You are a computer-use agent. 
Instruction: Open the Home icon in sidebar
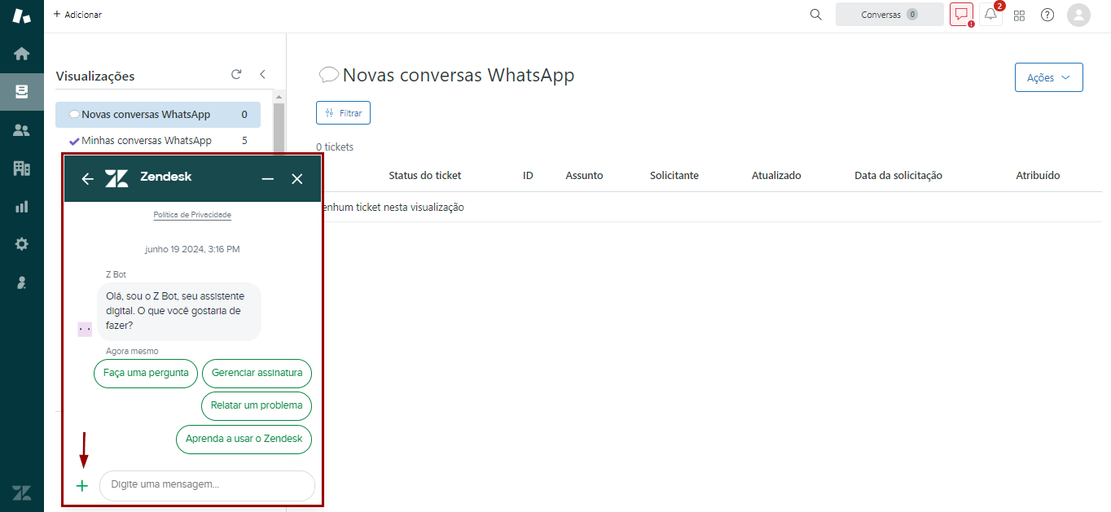coord(22,54)
